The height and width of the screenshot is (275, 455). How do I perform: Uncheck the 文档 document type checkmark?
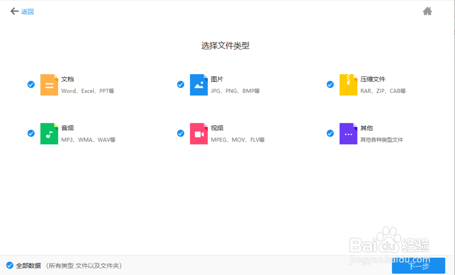(x=31, y=84)
